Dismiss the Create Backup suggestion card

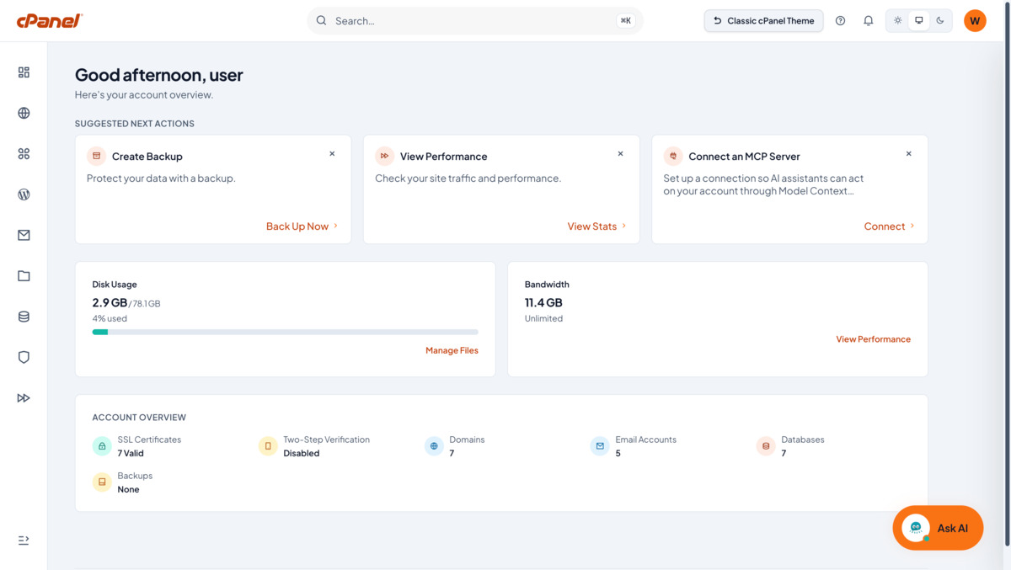[332, 154]
